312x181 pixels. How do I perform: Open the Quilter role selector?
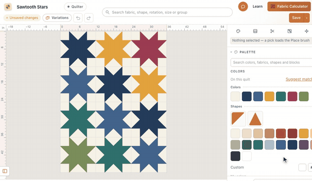(75, 7)
